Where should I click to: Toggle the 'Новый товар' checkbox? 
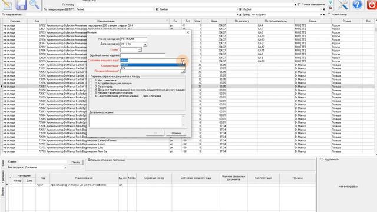click(329, 14)
